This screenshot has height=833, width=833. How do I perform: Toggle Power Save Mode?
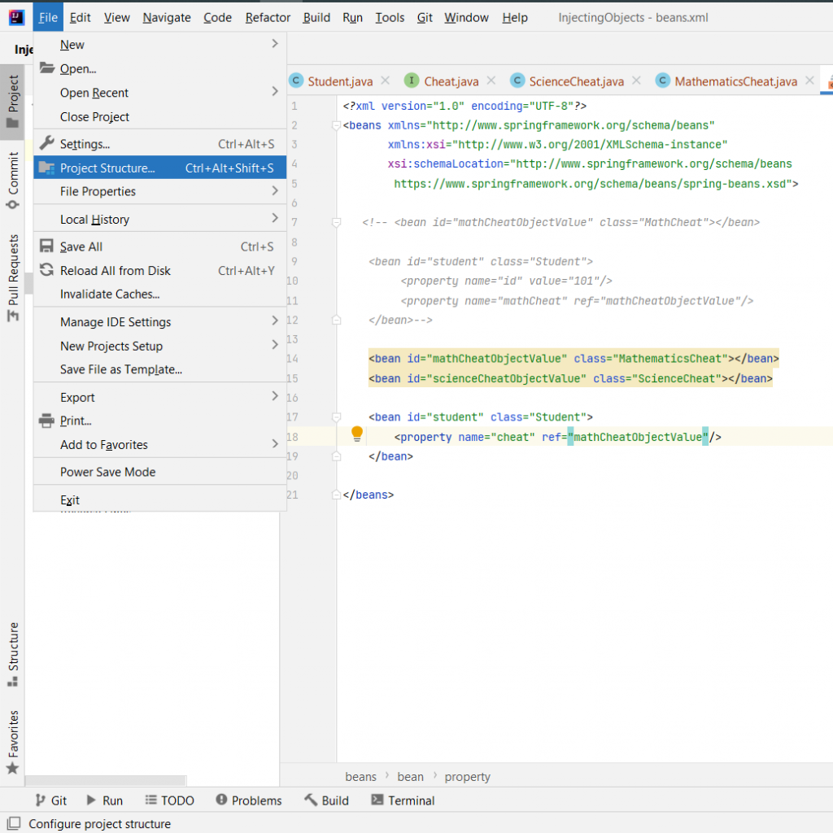(107, 472)
